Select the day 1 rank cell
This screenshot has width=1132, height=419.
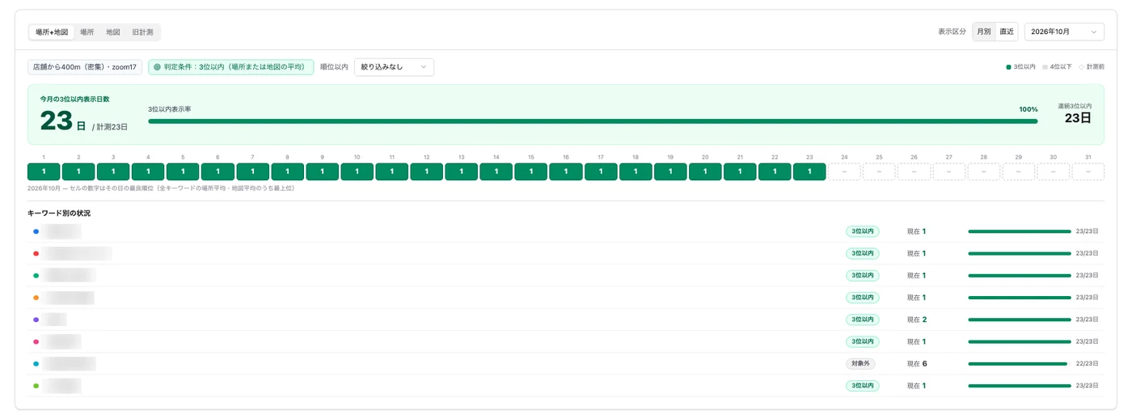tap(44, 171)
